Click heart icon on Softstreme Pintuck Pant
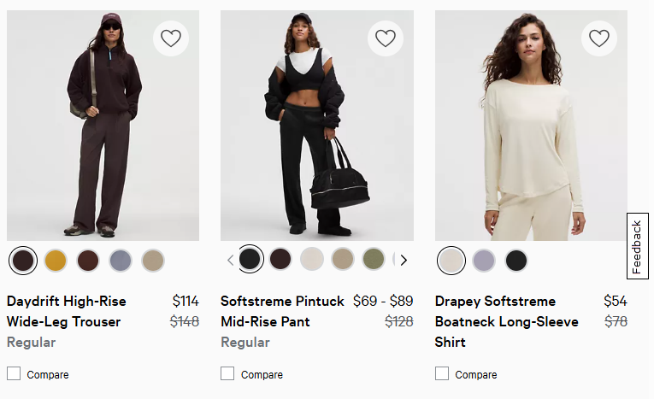 pyautogui.click(x=386, y=38)
